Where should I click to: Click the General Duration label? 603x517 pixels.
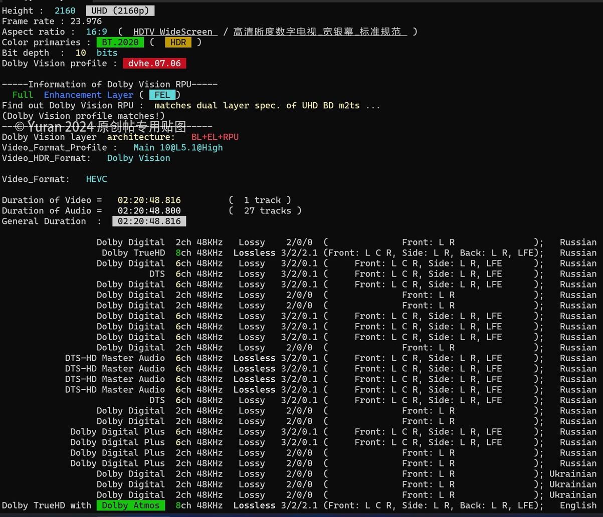click(x=52, y=221)
